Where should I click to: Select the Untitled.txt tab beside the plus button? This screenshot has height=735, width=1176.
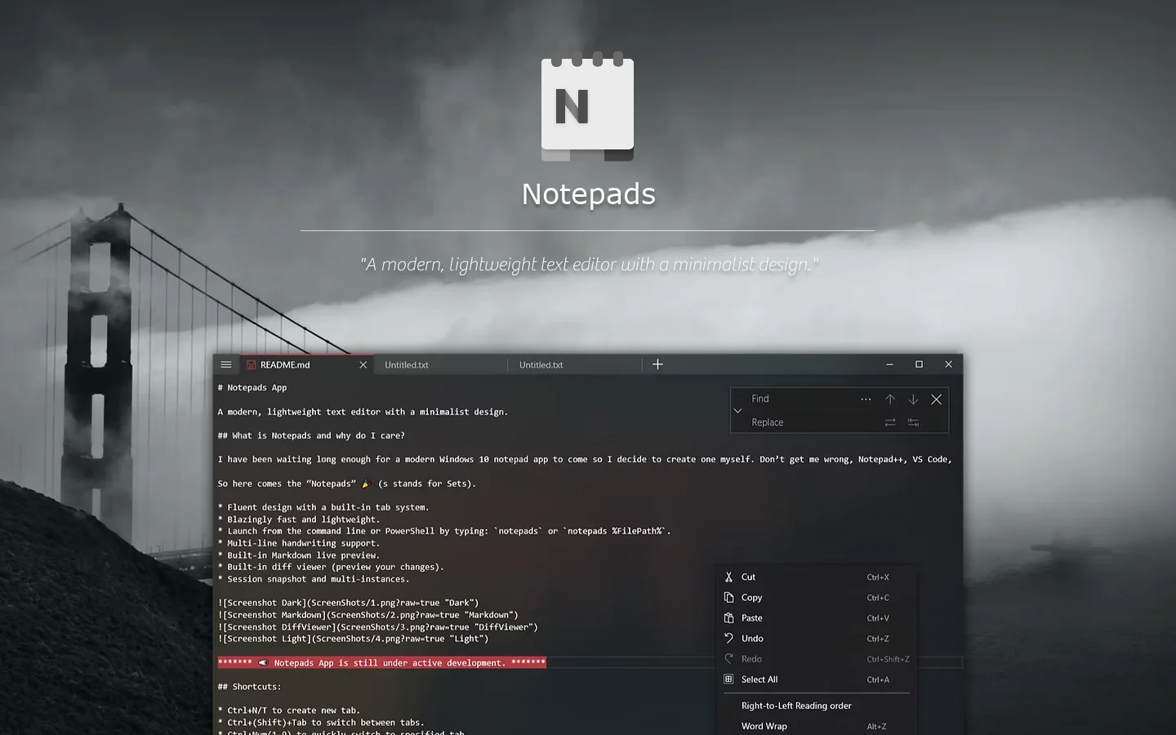(x=575, y=365)
